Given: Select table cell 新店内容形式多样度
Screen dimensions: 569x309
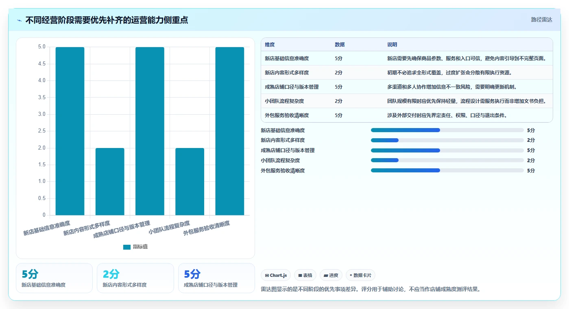Looking at the screenshot, I should [x=287, y=73].
